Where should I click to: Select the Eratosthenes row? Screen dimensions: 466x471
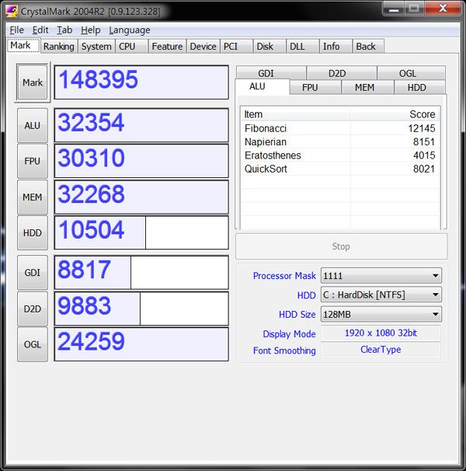click(x=340, y=155)
